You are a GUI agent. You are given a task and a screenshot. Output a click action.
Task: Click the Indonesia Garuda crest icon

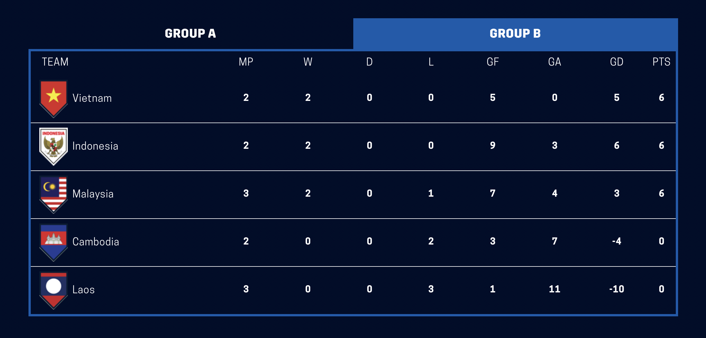coord(54,146)
